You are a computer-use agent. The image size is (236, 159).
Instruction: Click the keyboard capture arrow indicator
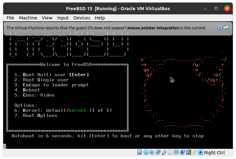pyautogui.click(x=200, y=152)
